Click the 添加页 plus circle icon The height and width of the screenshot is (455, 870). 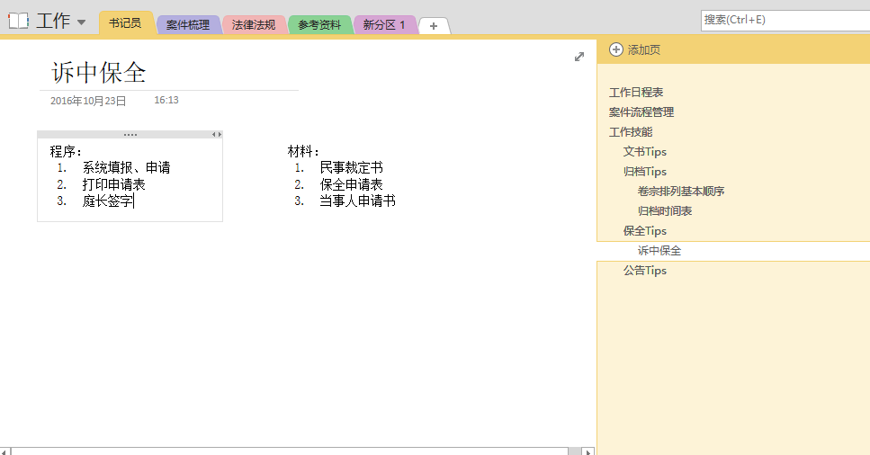pyautogui.click(x=616, y=49)
